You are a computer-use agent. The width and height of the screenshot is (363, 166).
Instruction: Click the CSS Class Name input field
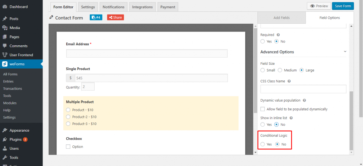303,89
